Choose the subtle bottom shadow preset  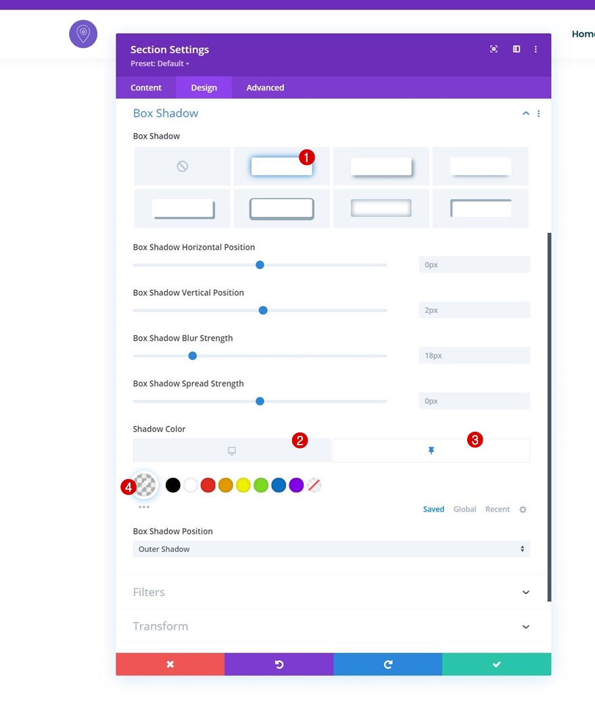pyautogui.click(x=481, y=166)
